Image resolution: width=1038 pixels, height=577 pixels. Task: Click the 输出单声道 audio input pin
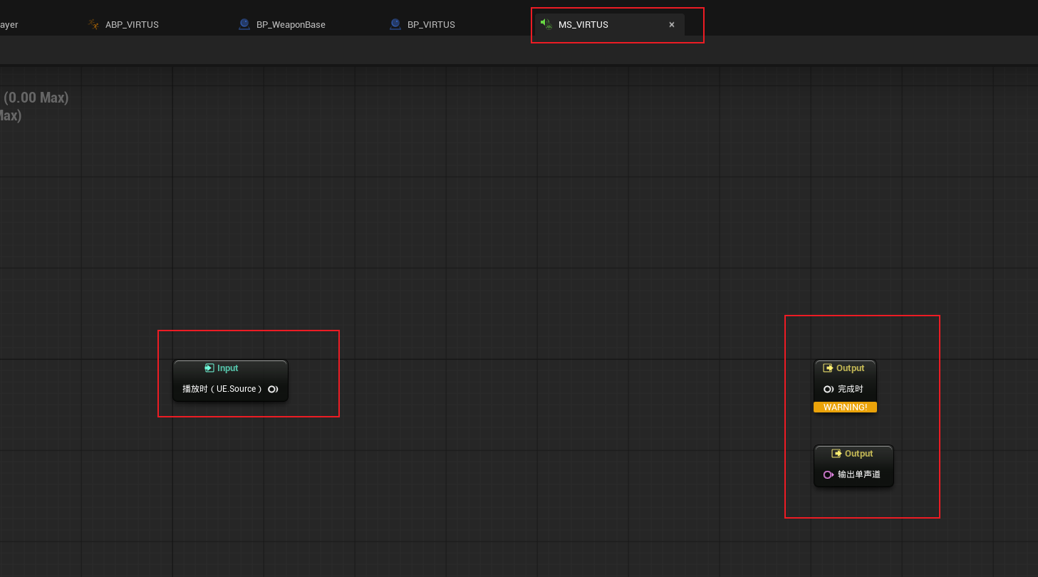(829, 474)
